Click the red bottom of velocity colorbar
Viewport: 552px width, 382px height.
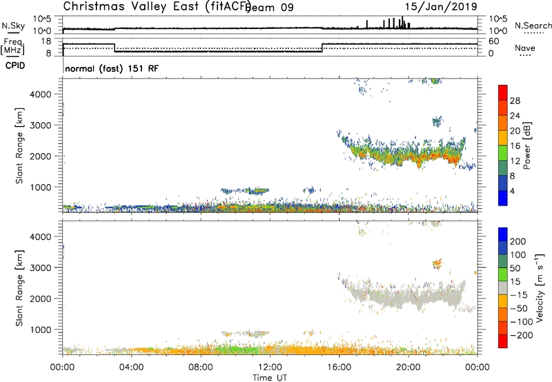click(x=503, y=341)
